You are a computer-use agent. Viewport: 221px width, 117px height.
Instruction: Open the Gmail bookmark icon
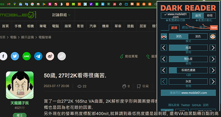[x=9, y=4]
